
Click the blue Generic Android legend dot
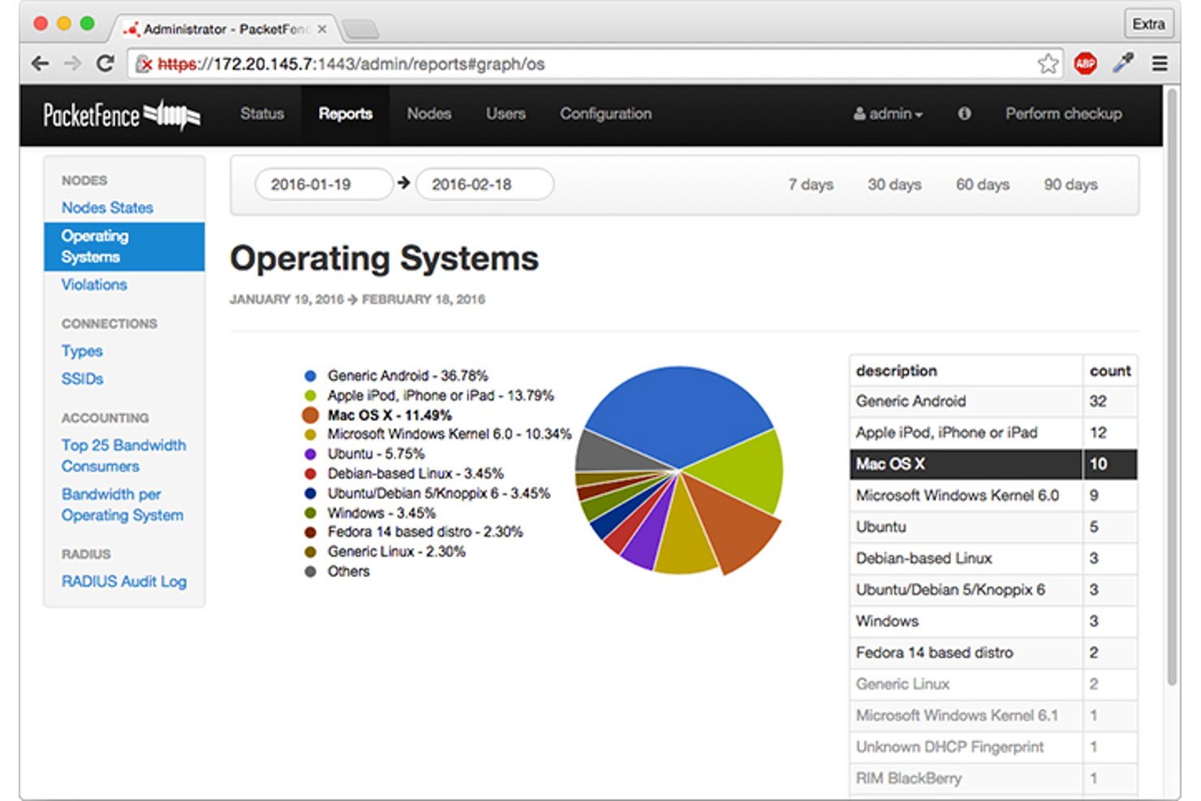310,376
